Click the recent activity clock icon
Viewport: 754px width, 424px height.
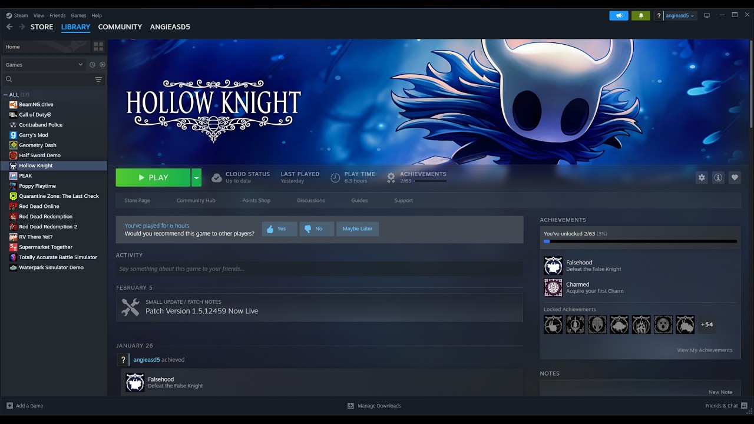92,65
